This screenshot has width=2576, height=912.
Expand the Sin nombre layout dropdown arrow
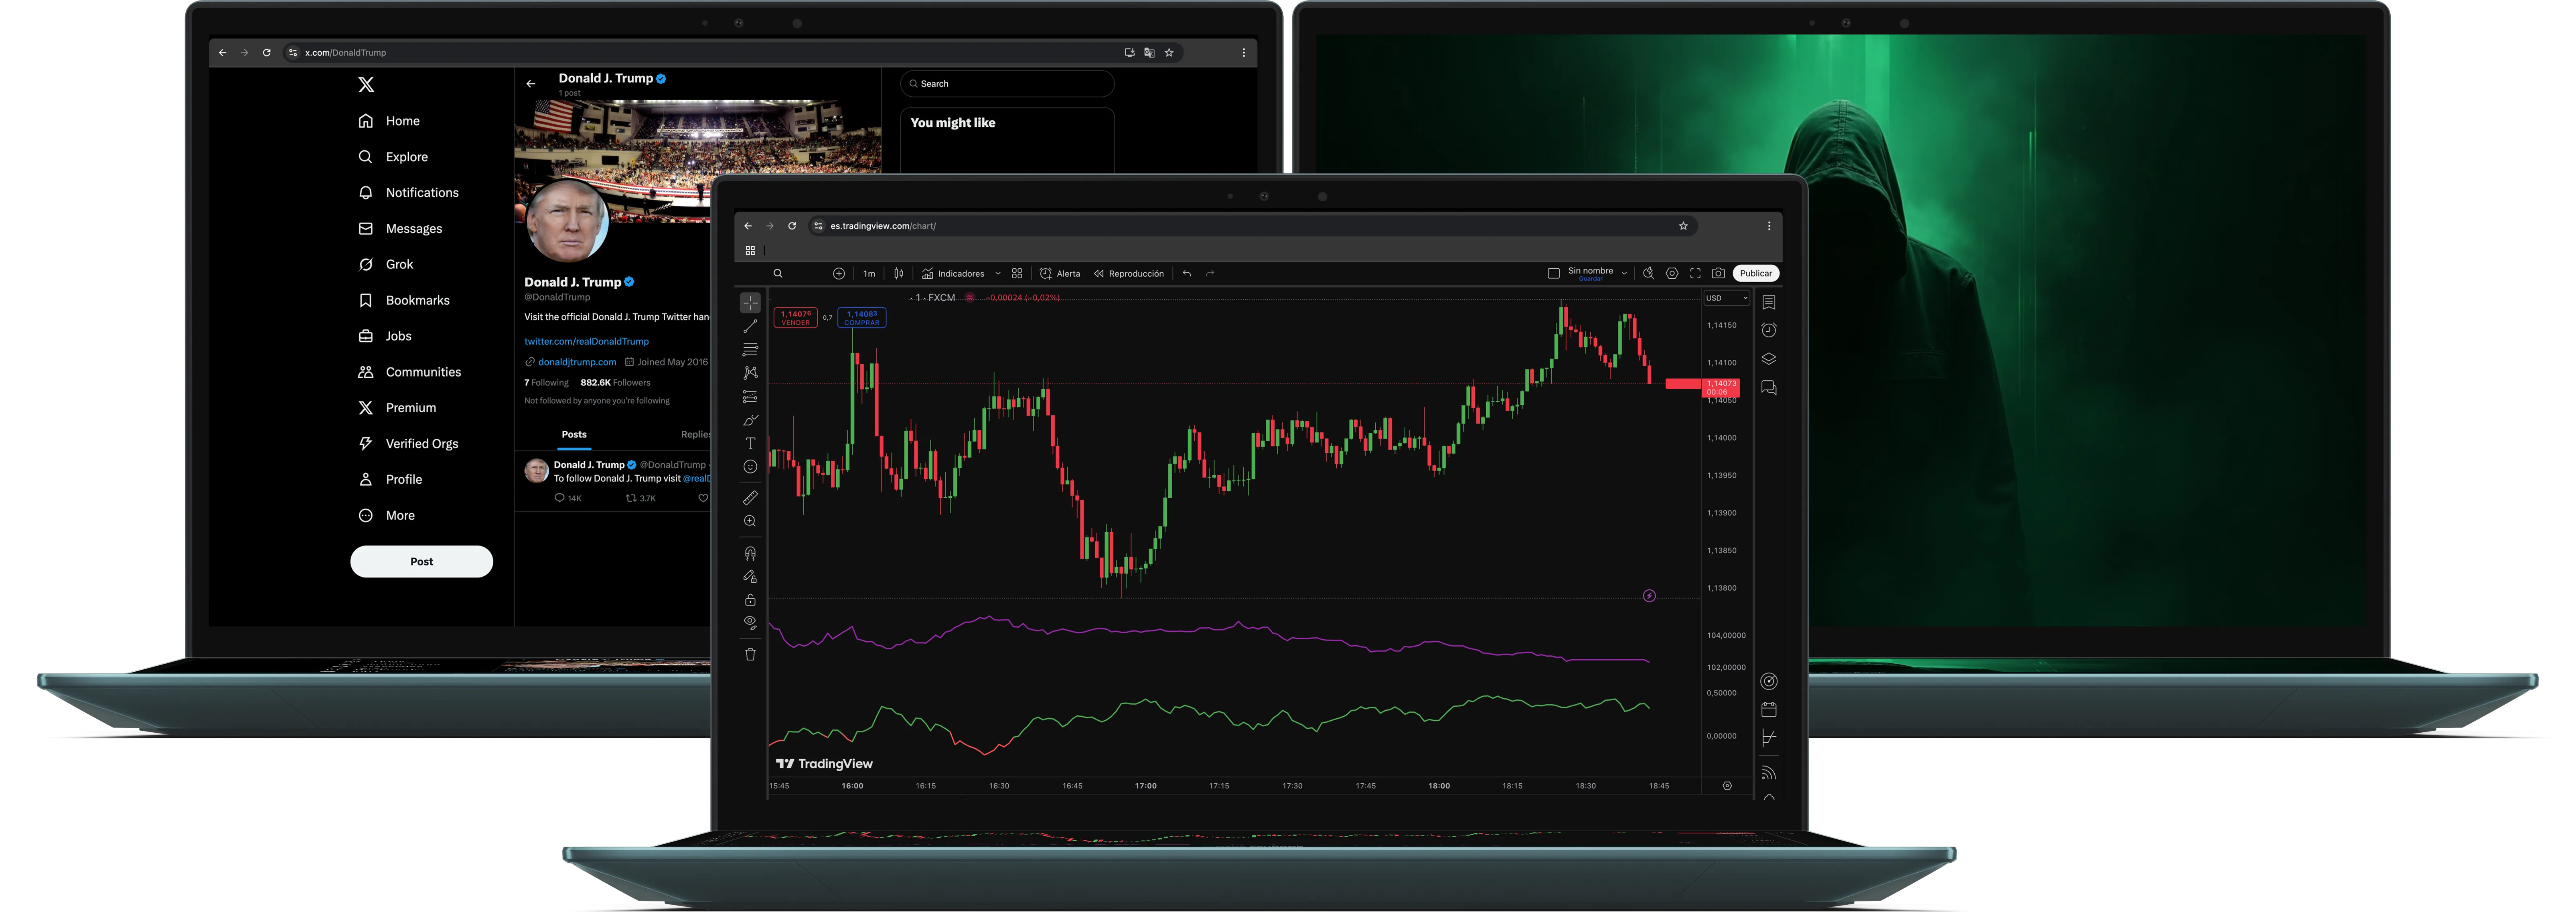pyautogui.click(x=1624, y=273)
